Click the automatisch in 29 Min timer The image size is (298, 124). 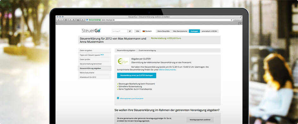point(209,31)
